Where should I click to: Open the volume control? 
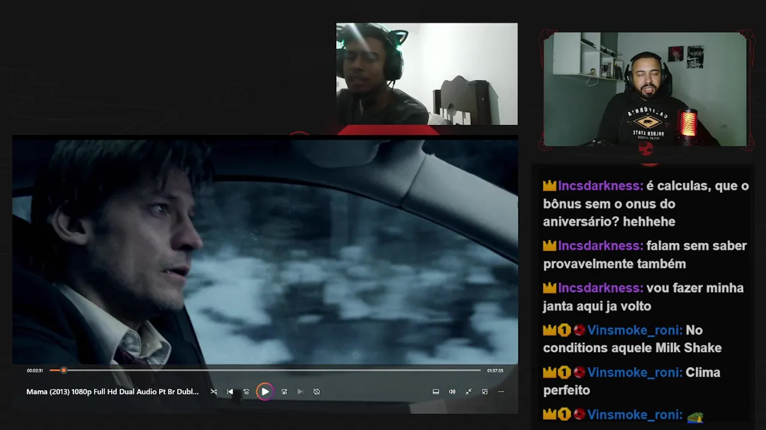(x=452, y=392)
